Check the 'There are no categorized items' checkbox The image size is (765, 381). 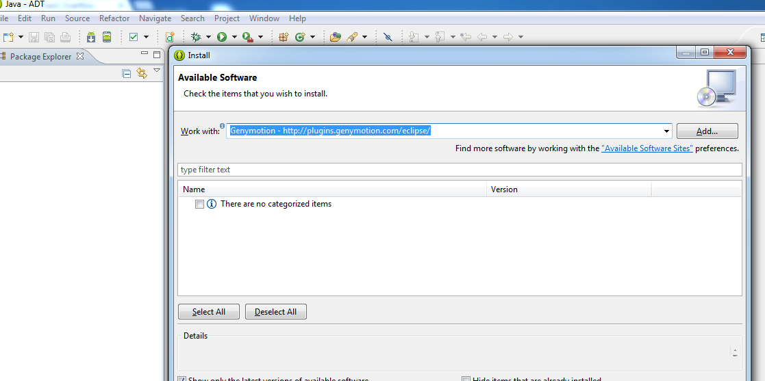click(x=199, y=204)
